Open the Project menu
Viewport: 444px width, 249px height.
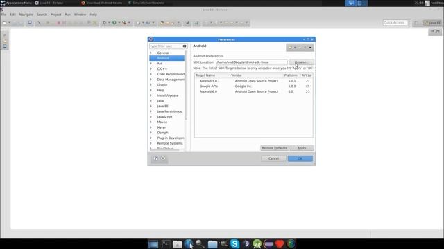(x=55, y=15)
